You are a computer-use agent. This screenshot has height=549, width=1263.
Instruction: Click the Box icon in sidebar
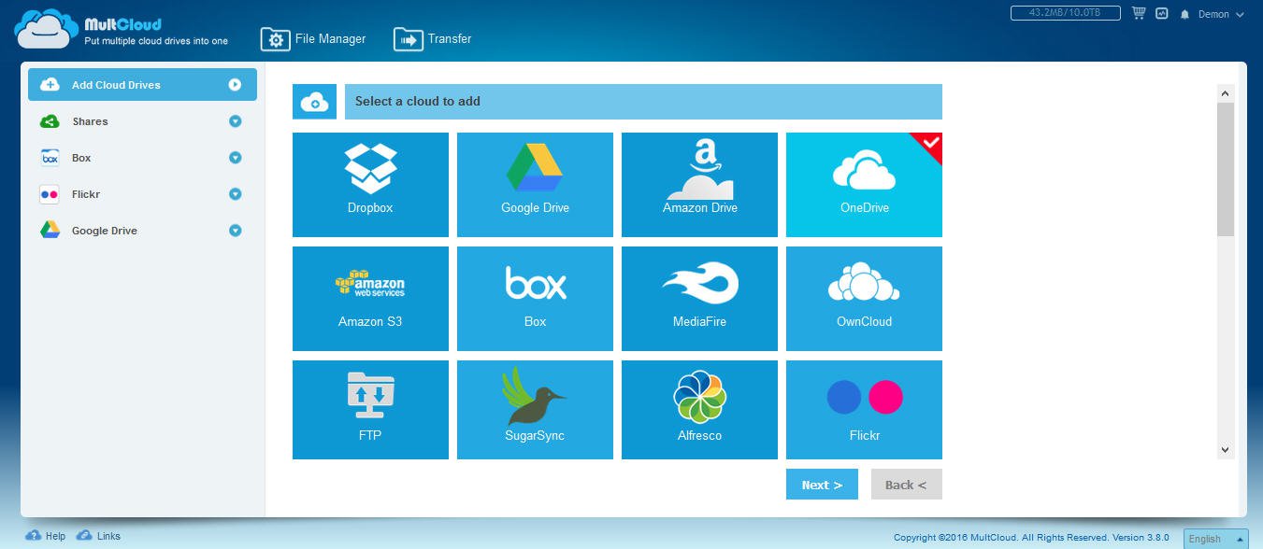point(50,158)
